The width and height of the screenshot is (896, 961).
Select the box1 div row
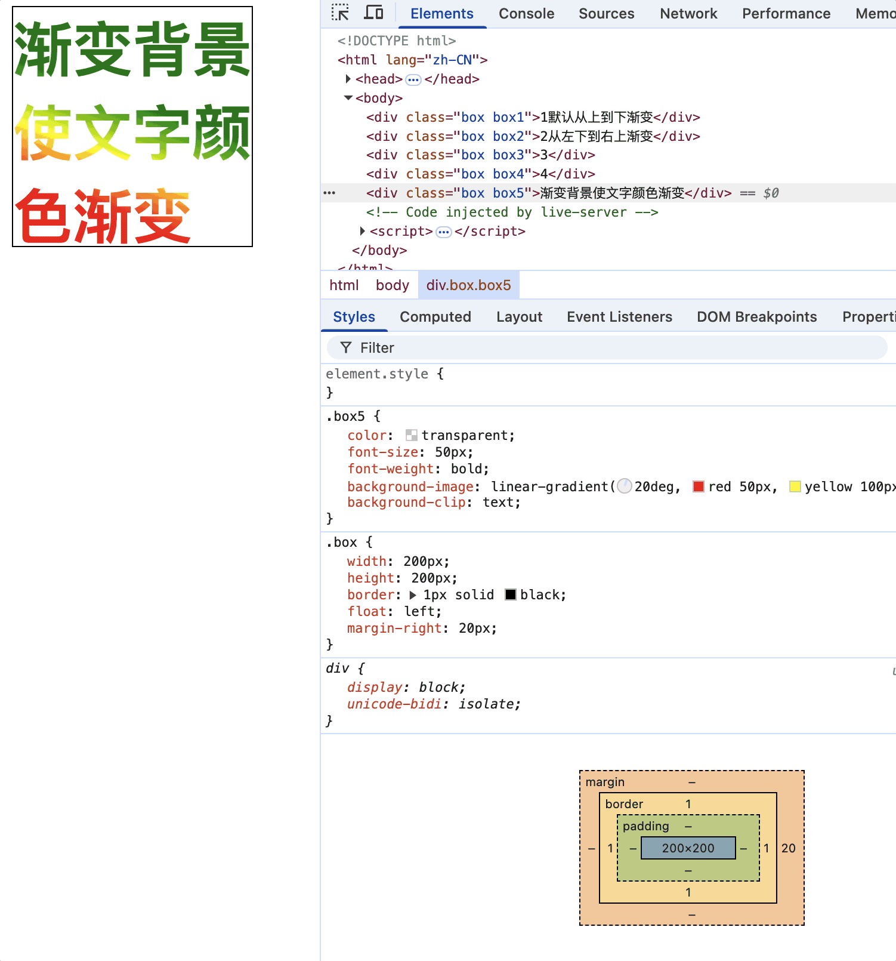click(533, 117)
